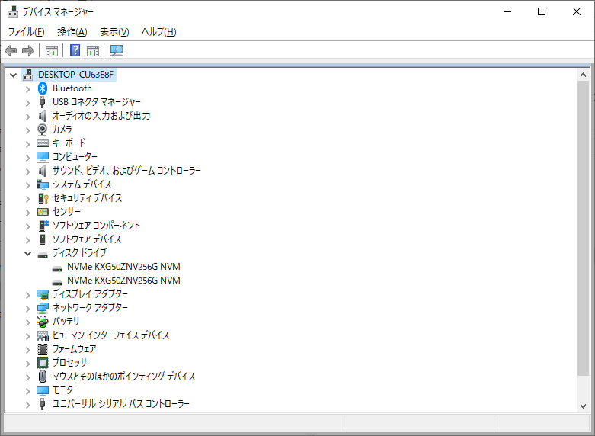Scan for hardware changes via monitor icon
Viewport: 595px width, 436px height.
(117, 50)
